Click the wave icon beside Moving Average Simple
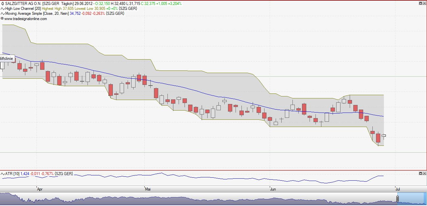Screen dimensions: 427x206 3,13
